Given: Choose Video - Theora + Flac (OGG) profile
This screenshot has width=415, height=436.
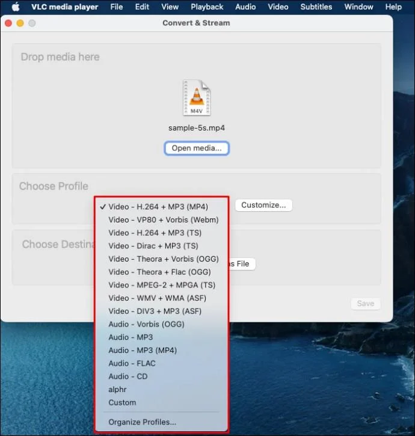Looking at the screenshot, I should [161, 272].
